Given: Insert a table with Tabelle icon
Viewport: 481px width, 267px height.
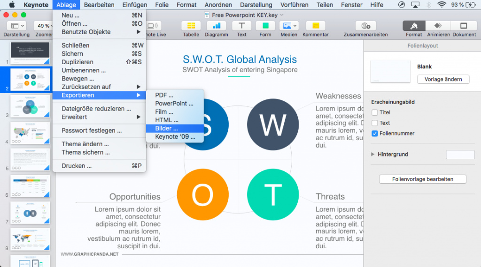Looking at the screenshot, I should click(x=191, y=26).
